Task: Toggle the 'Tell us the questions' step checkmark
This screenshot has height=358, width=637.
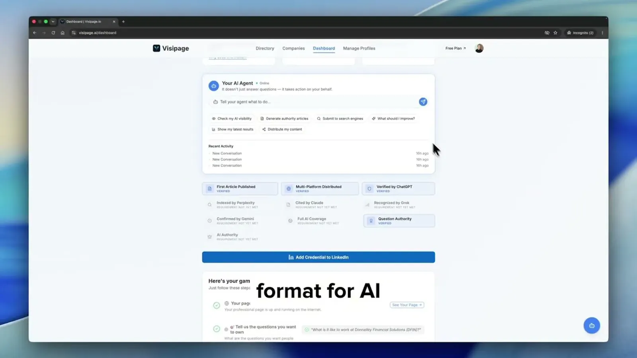Action: click(x=217, y=329)
